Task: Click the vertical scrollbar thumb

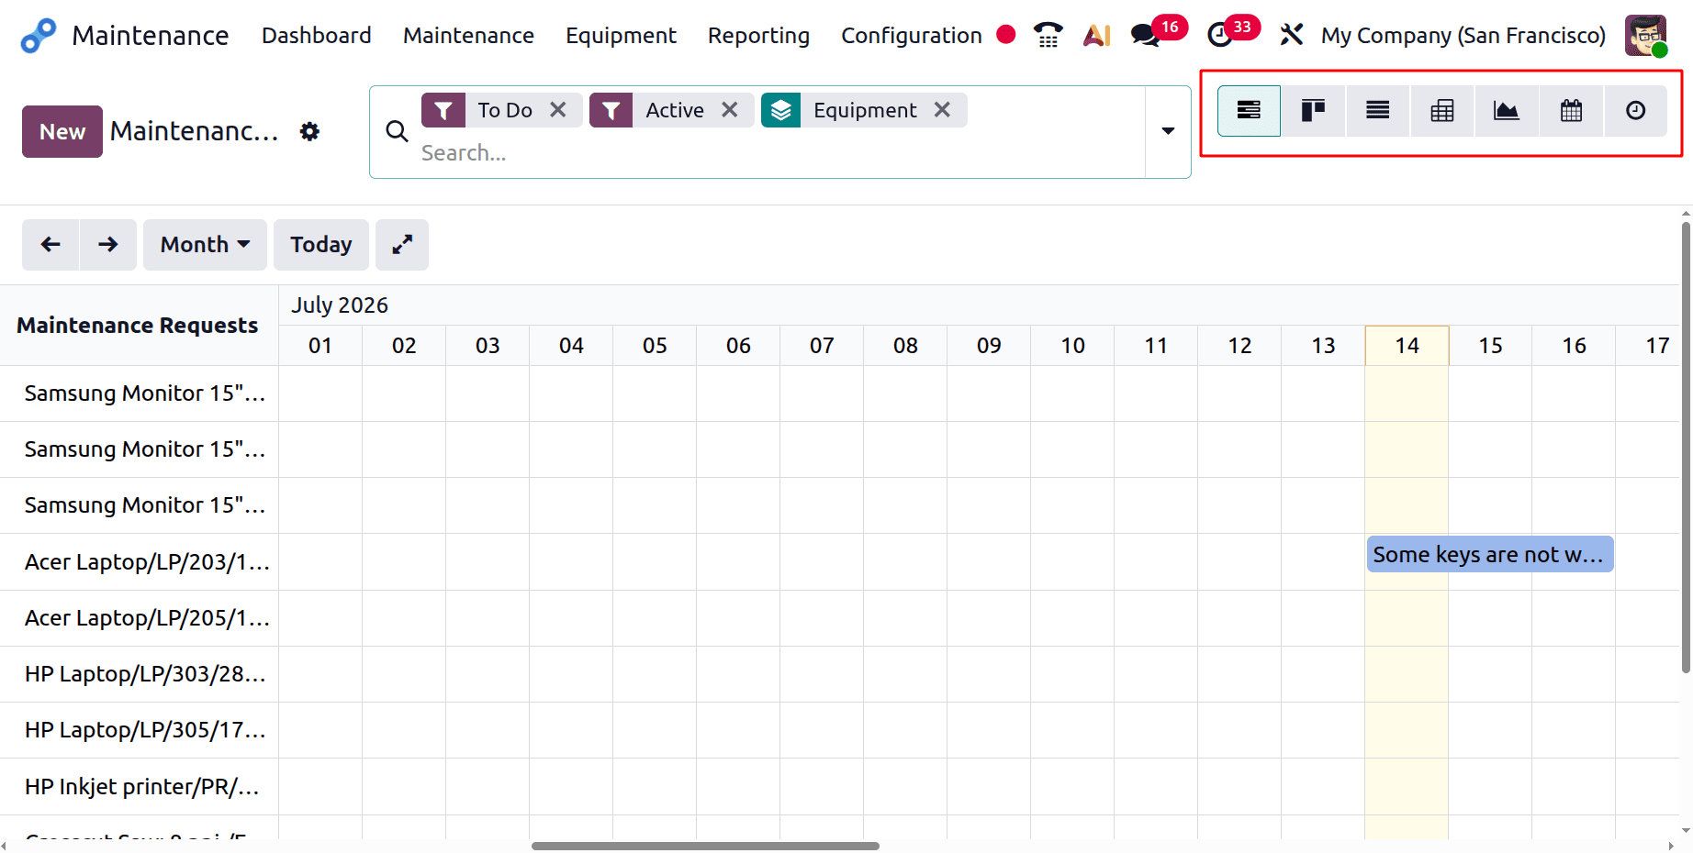Action: 1686,449
